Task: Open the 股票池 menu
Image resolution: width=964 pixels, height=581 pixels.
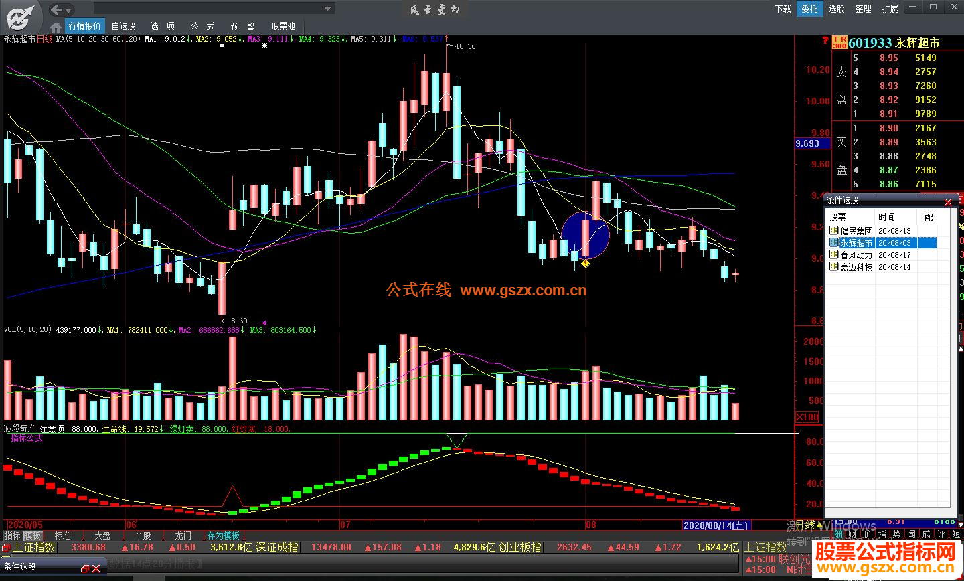Action: coord(283,26)
